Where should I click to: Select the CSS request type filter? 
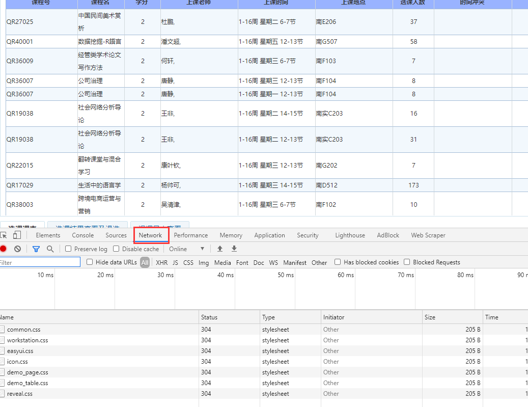point(188,262)
